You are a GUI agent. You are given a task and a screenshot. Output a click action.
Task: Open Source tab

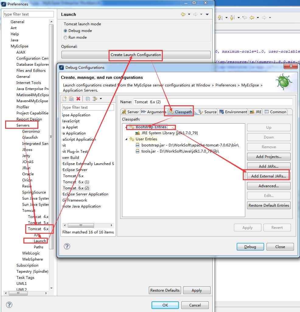tap(208, 112)
